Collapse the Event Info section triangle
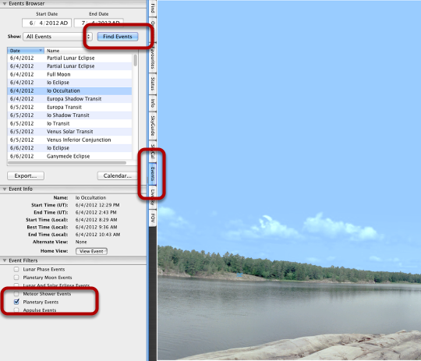Viewport: 421px width, 361px height. tap(5, 189)
